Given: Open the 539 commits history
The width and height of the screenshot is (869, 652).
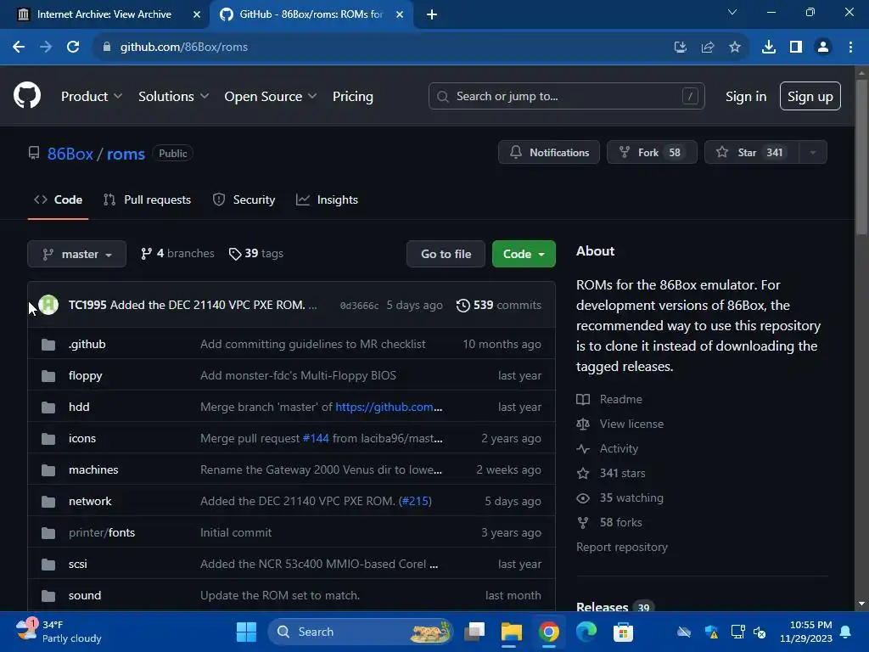Looking at the screenshot, I should click(499, 305).
